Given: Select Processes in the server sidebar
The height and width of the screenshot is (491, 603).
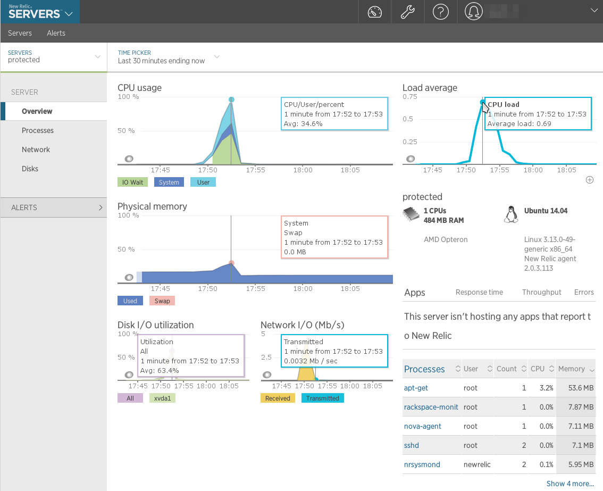Looking at the screenshot, I should coord(38,130).
